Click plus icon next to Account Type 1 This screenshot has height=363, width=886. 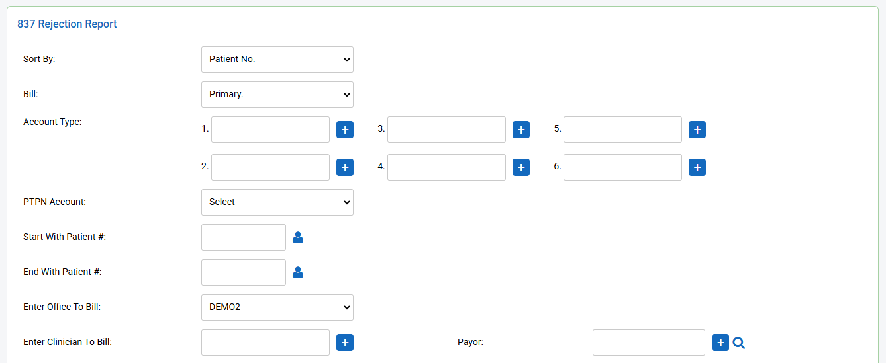pyautogui.click(x=345, y=130)
